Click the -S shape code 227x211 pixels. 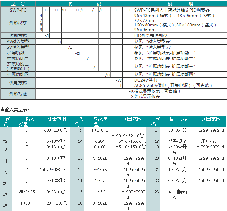pyautogui.click(x=131, y=96)
